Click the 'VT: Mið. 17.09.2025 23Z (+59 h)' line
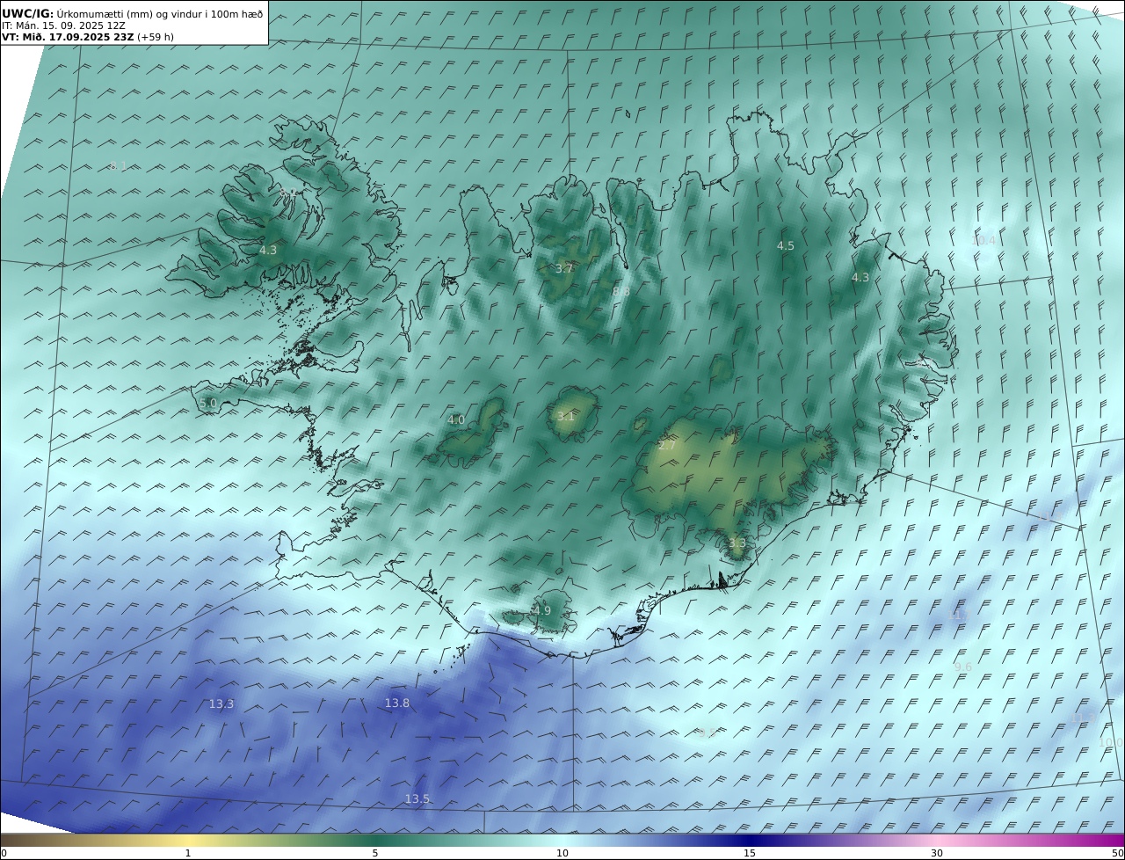The height and width of the screenshot is (860, 1125). 88,38
